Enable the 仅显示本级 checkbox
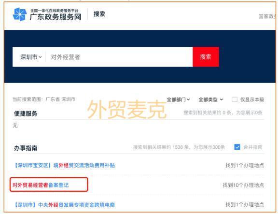The width and height of the screenshot is (279, 214). [234, 100]
